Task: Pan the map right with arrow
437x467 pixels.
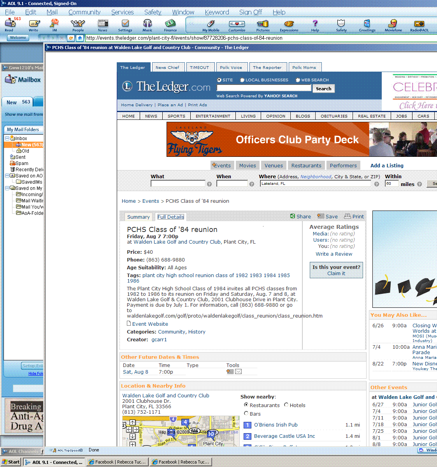Action: [136, 429]
